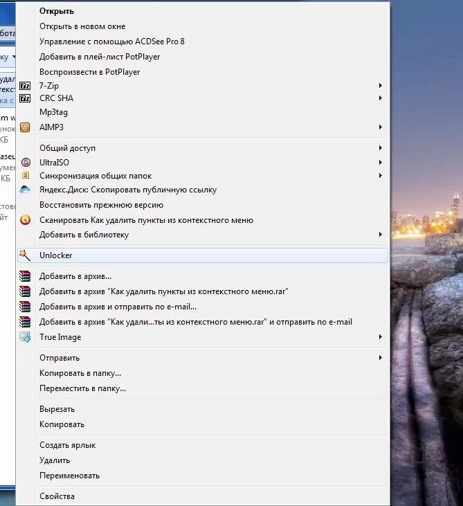Select add to "Как удалить пункты из контекстного меню.rar"
Screen dimensions: 463x506
203,291
